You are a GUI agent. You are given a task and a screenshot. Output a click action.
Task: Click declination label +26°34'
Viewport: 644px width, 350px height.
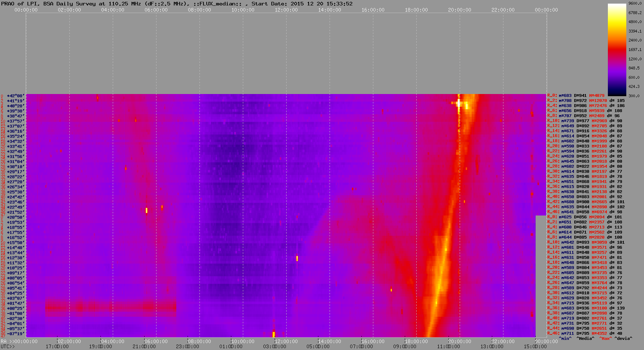click(16, 187)
